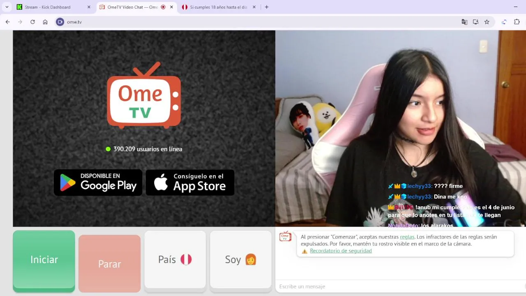Click the lechyy33 ???? firme chat message
This screenshot has width=526, height=296.
tap(425, 186)
